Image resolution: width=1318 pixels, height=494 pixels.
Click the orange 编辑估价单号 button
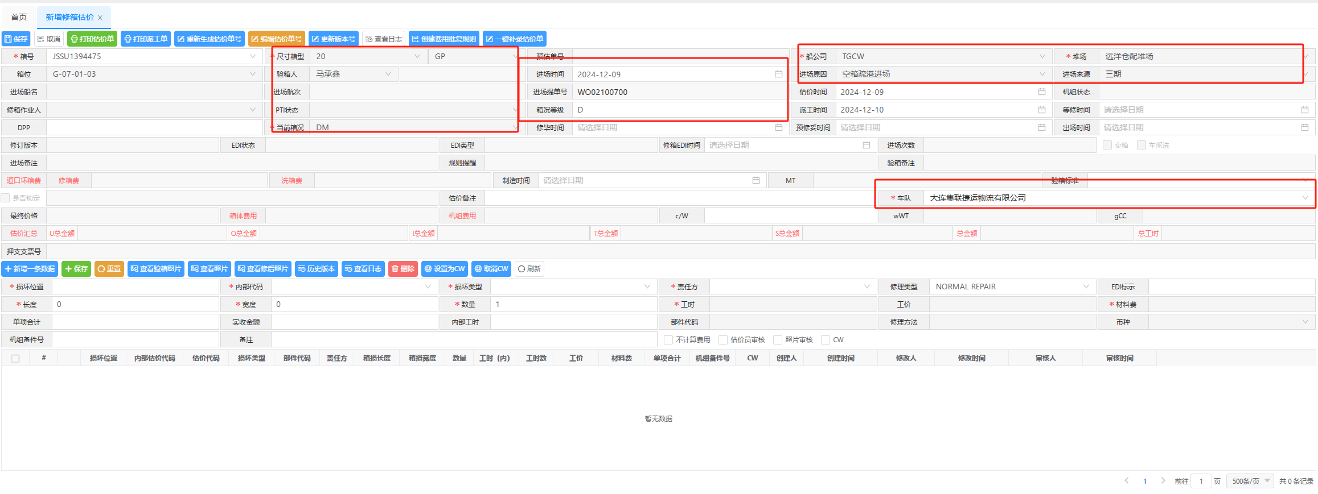coord(276,39)
